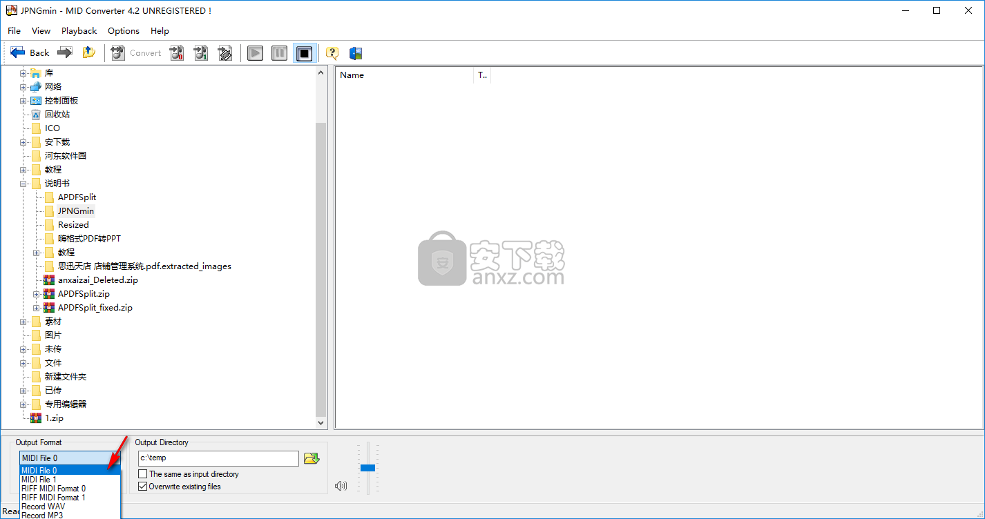Open the Output Format combo box
The image size is (985, 519).
tap(70, 458)
